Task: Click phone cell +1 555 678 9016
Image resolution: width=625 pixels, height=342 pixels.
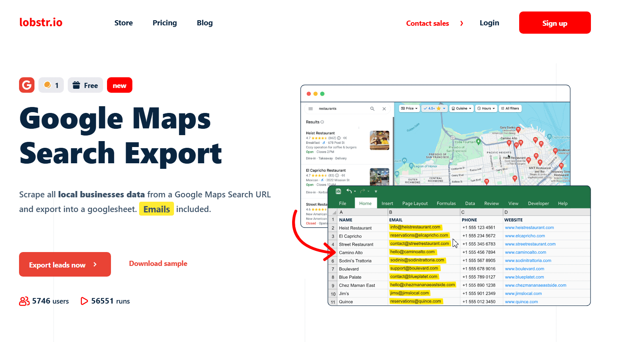Action: coord(481,269)
